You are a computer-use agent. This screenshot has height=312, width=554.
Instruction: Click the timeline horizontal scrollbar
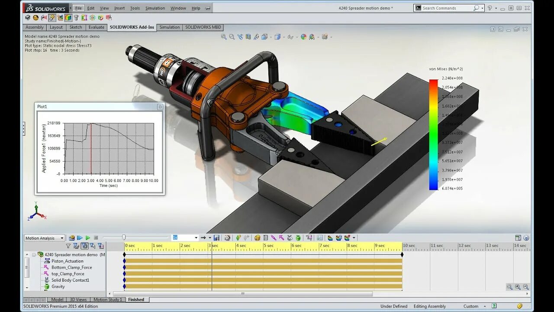(x=242, y=294)
